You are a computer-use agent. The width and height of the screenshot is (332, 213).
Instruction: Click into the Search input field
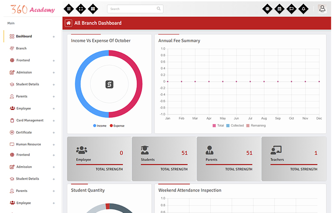[x=135, y=9]
